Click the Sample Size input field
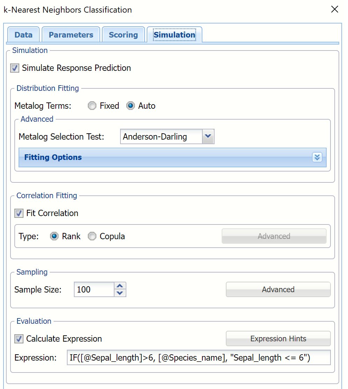Viewport: 348px width, 389px height. click(x=94, y=290)
